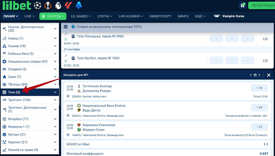Open the Europa League icon shortcut
This screenshot has width=275, height=156.
tap(48, 5)
